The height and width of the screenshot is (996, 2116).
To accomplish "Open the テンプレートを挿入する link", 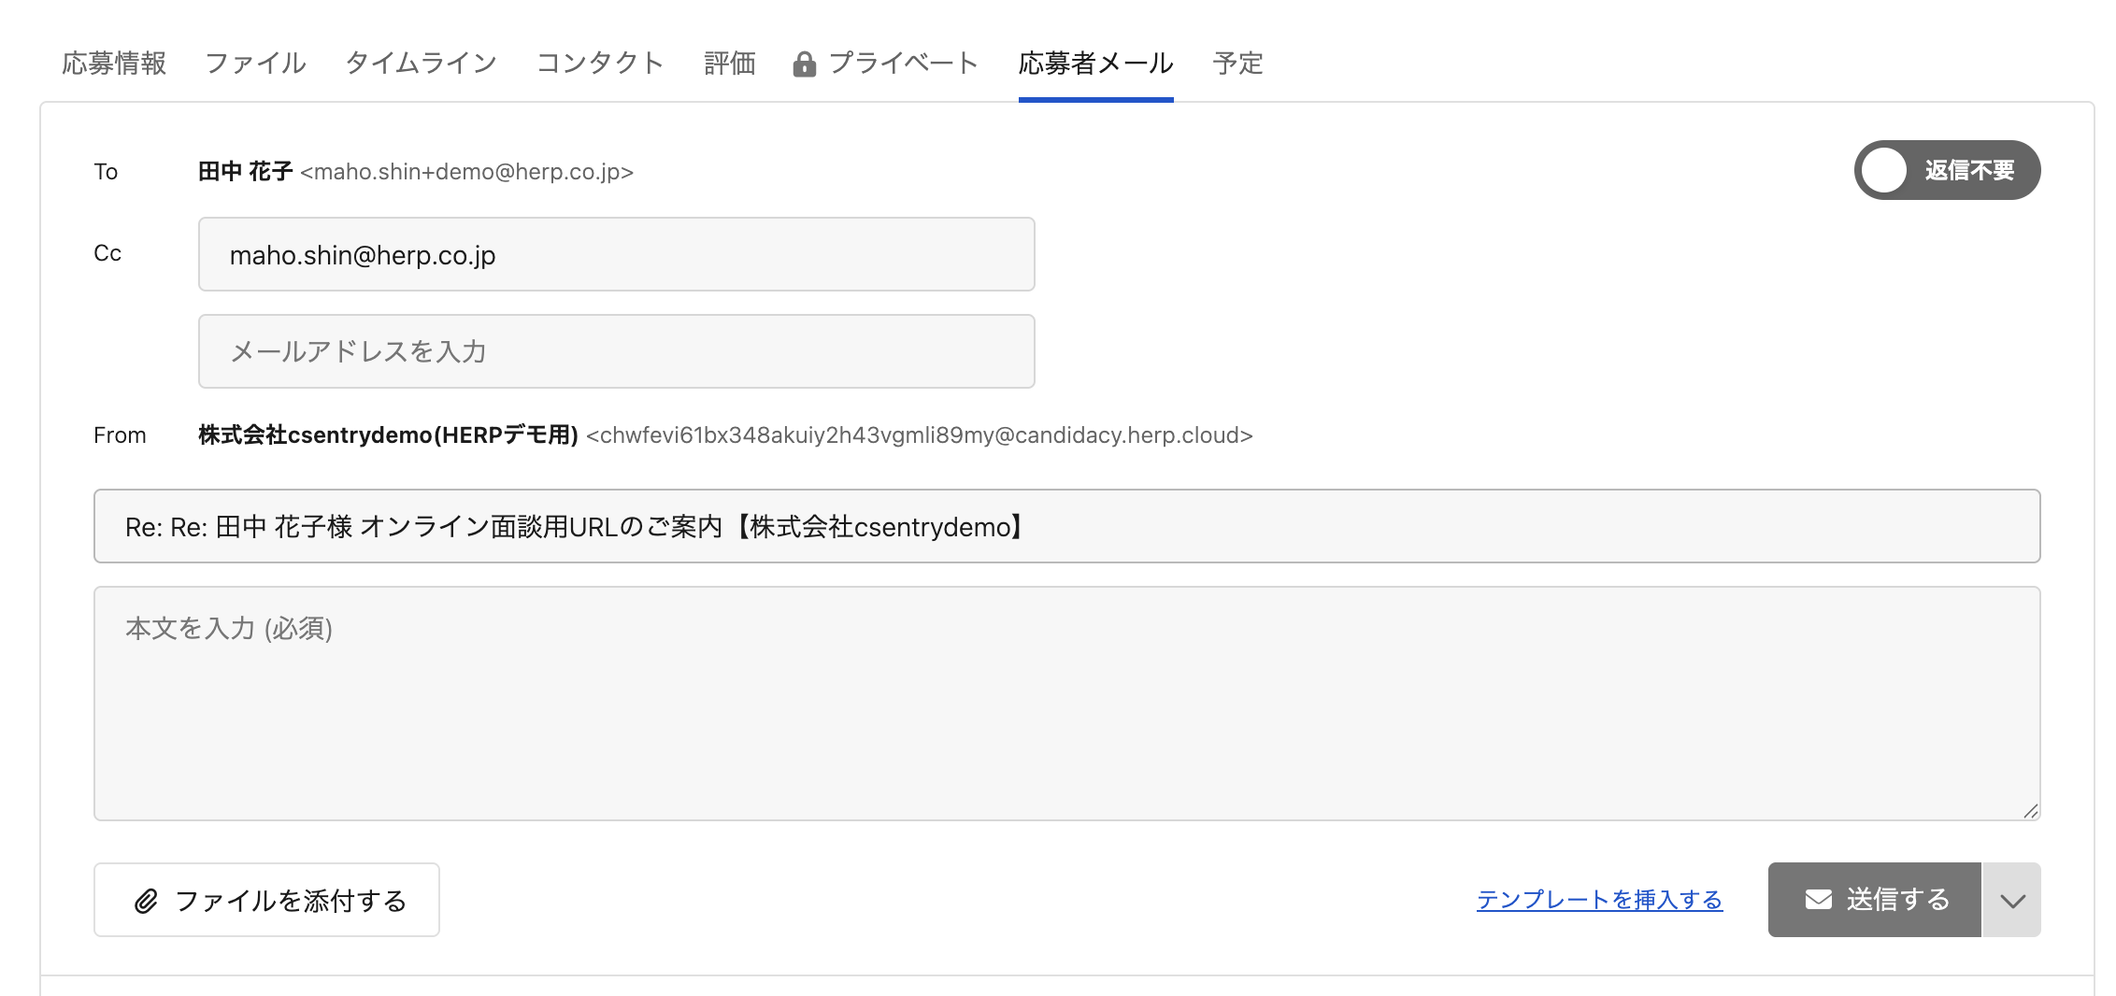I will (x=1599, y=900).
